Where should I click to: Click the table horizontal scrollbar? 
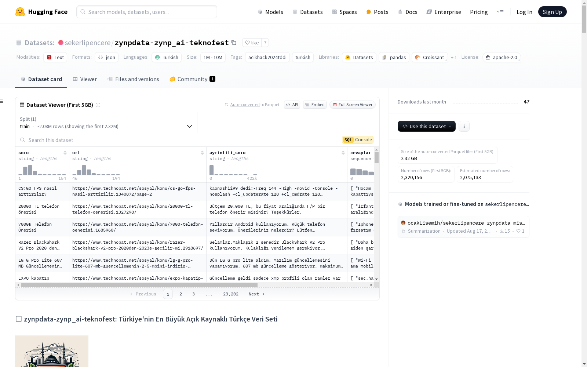(139, 285)
